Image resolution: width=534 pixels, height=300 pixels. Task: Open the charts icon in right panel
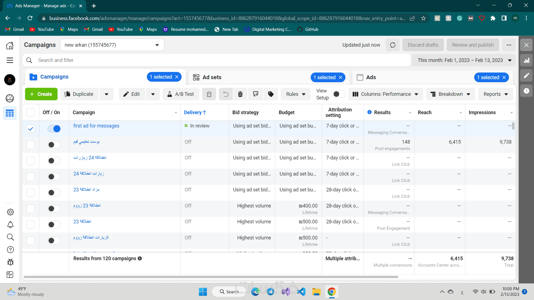[x=526, y=60]
